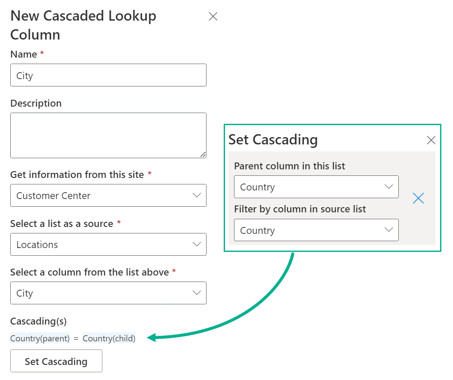This screenshot has height=380, width=453.
Task: Click the chevron on the Customer Center dropdown
Action: [x=197, y=195]
